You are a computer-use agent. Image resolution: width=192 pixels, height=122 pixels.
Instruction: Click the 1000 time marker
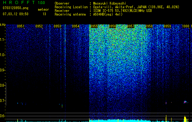tap(186, 26)
